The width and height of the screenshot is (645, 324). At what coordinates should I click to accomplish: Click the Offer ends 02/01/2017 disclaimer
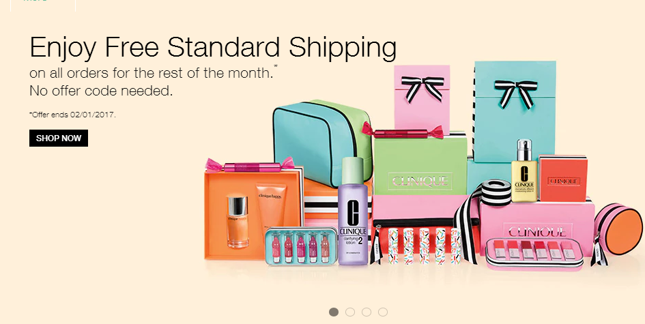[x=72, y=115]
